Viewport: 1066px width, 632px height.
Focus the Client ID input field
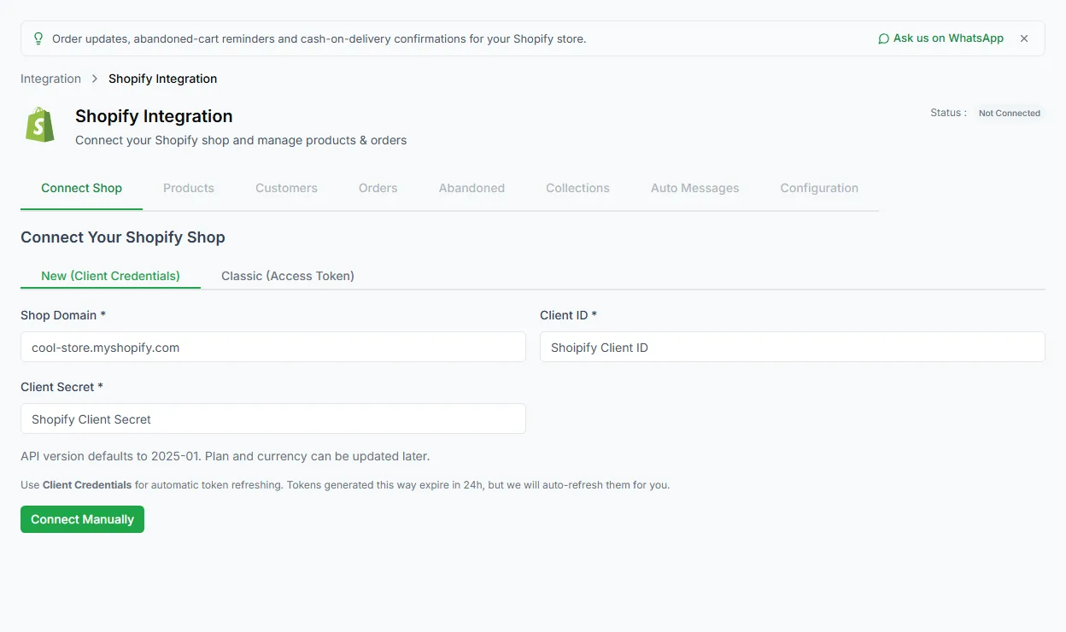click(x=793, y=347)
